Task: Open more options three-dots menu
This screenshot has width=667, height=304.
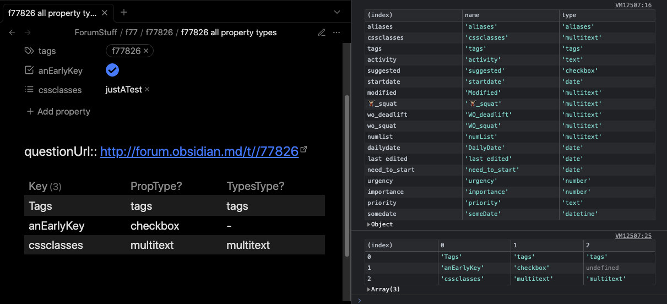Action: [337, 32]
